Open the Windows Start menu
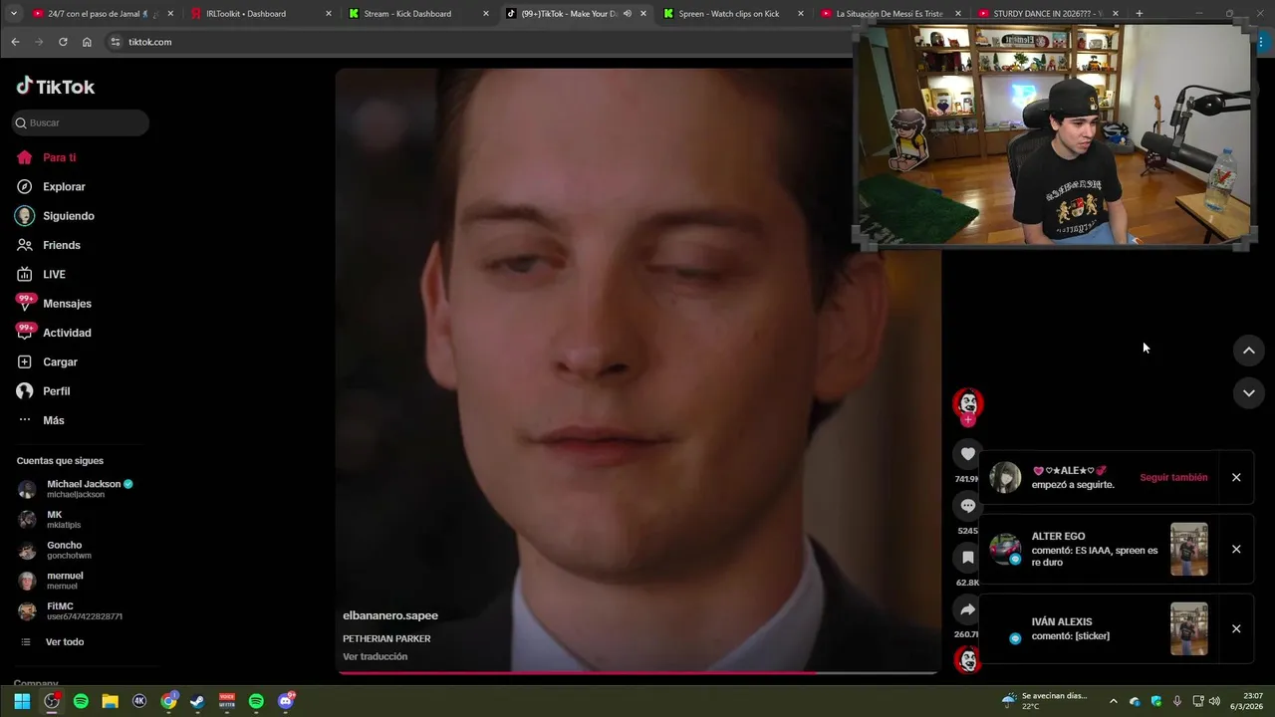This screenshot has width=1275, height=717. [x=22, y=701]
